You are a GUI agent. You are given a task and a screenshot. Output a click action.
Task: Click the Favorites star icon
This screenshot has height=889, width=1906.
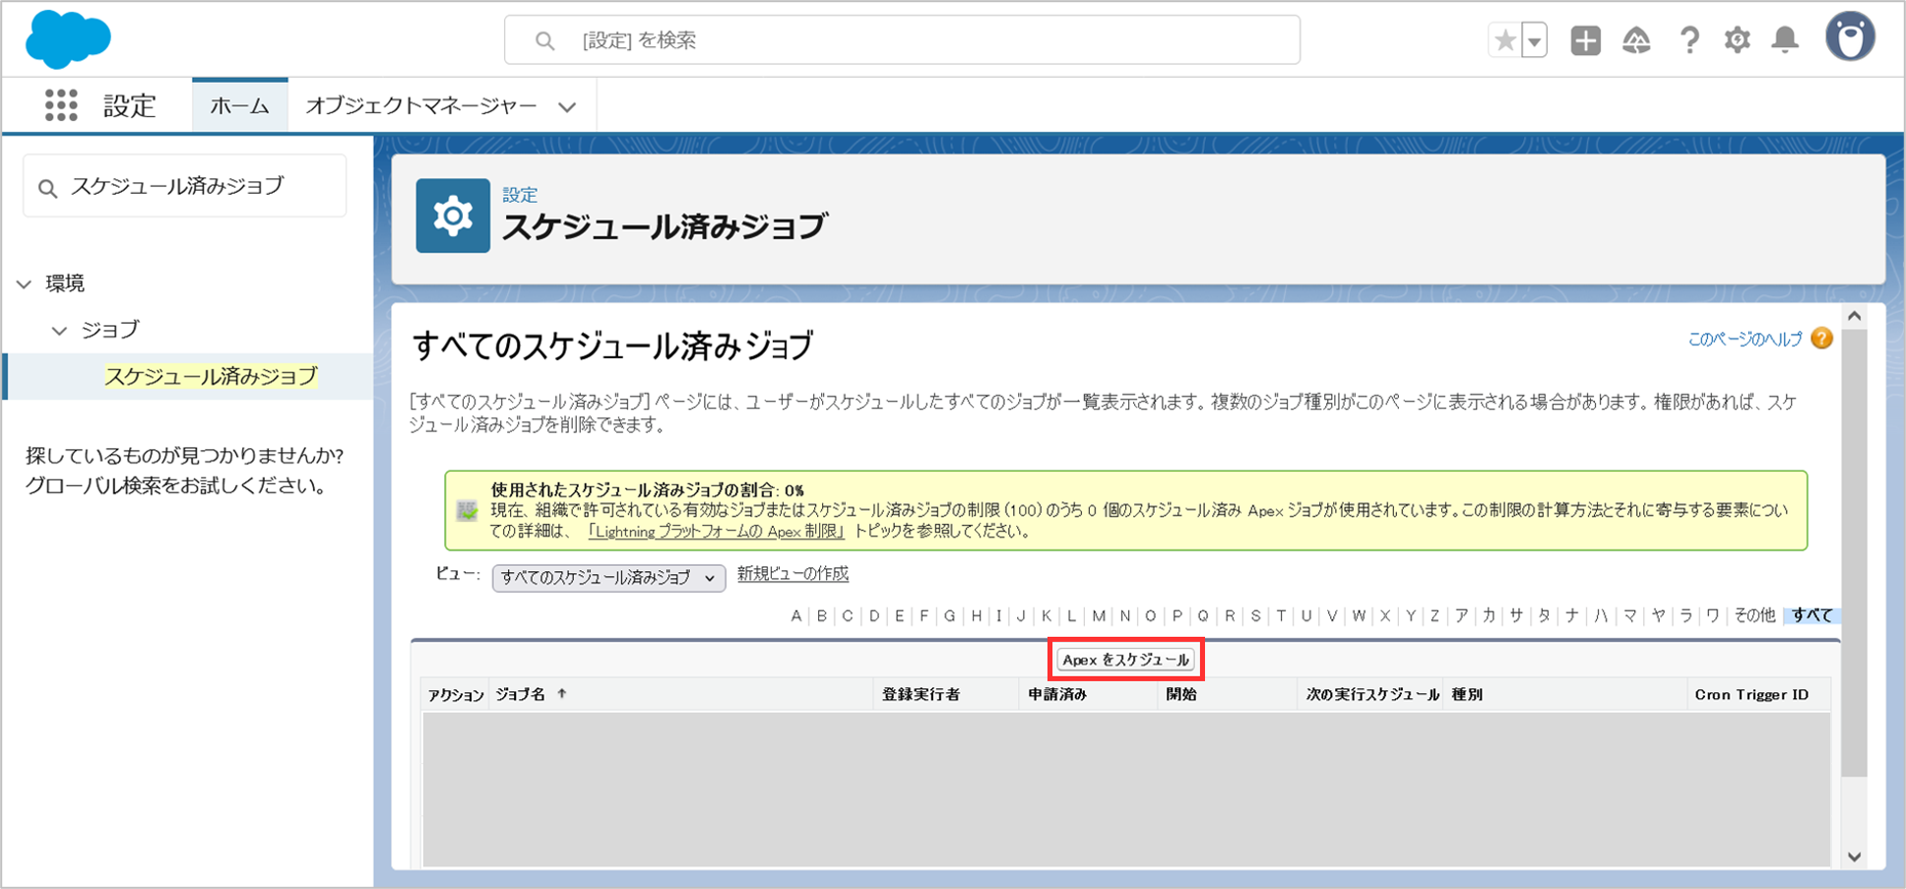[x=1504, y=40]
